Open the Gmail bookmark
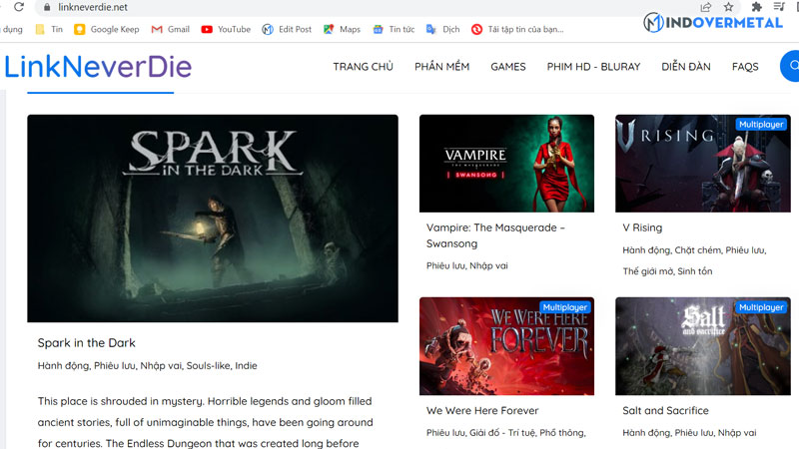 click(171, 30)
